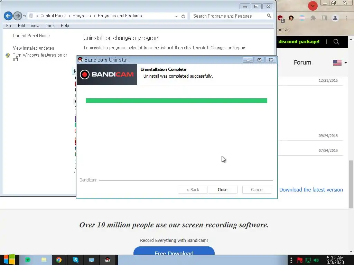This screenshot has height=265, width=354.
Task: Click the face avatar extension icon in Chrome
Action: (x=291, y=18)
